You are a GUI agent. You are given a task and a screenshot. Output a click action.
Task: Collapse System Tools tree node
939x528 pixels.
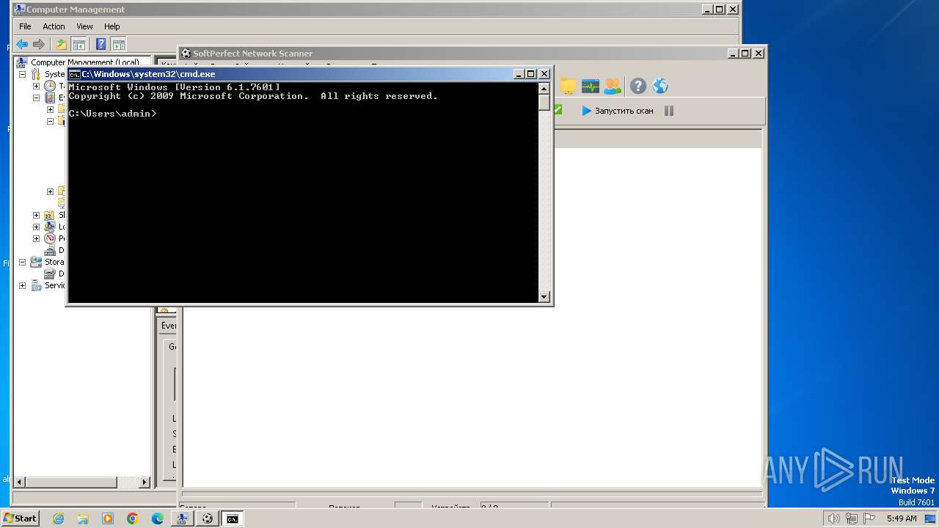[22, 74]
